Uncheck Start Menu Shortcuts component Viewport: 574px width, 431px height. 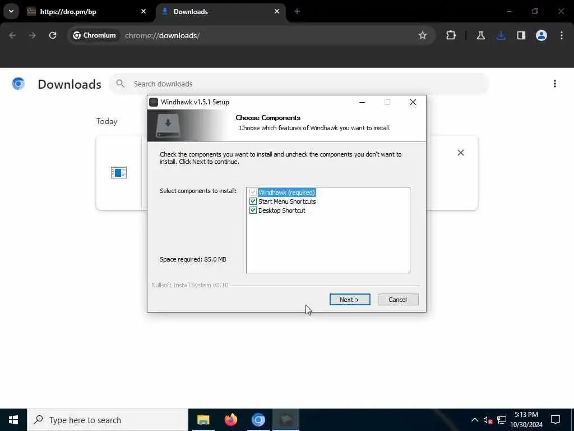click(253, 201)
